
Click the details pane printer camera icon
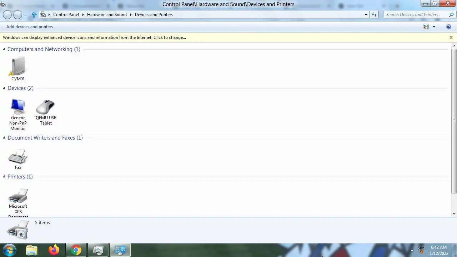tap(18, 230)
